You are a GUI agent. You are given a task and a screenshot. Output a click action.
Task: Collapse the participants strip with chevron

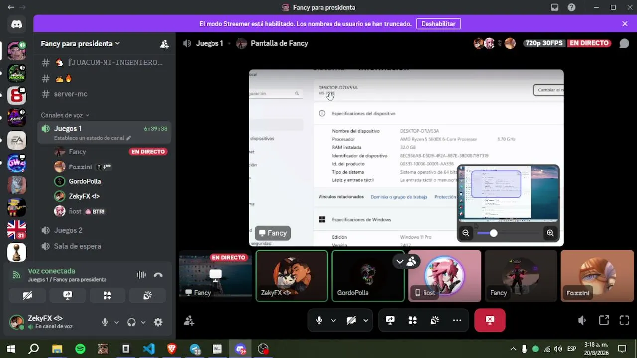coord(400,261)
